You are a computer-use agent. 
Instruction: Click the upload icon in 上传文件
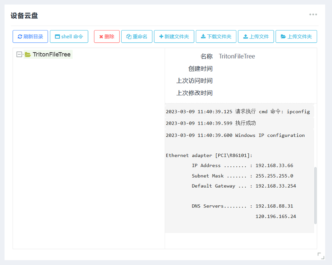click(245, 37)
